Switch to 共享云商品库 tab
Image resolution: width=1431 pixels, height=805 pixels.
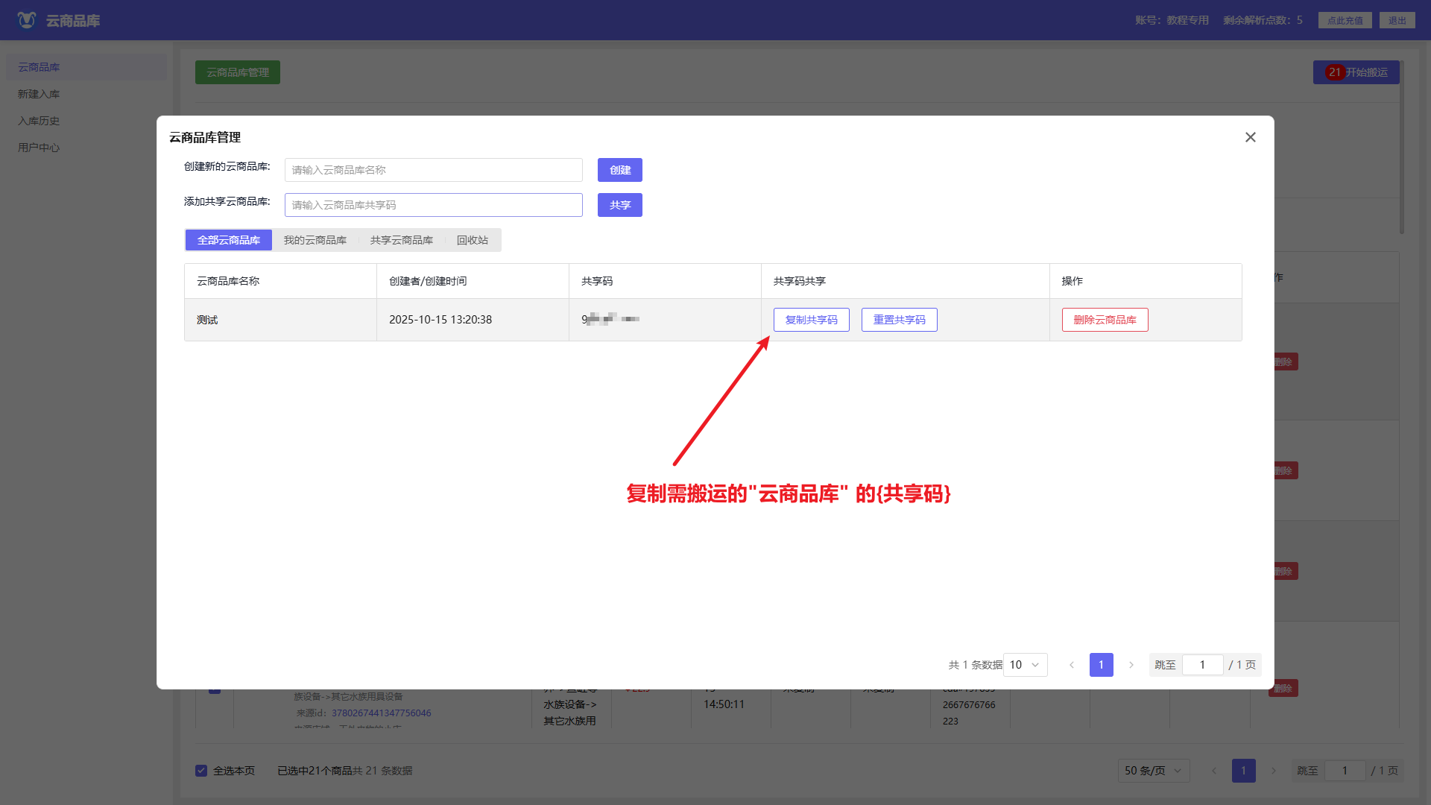click(x=402, y=240)
